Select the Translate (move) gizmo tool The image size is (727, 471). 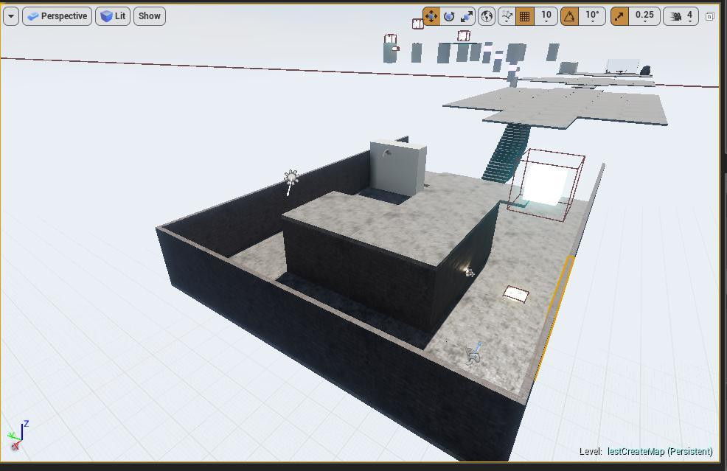[431, 16]
